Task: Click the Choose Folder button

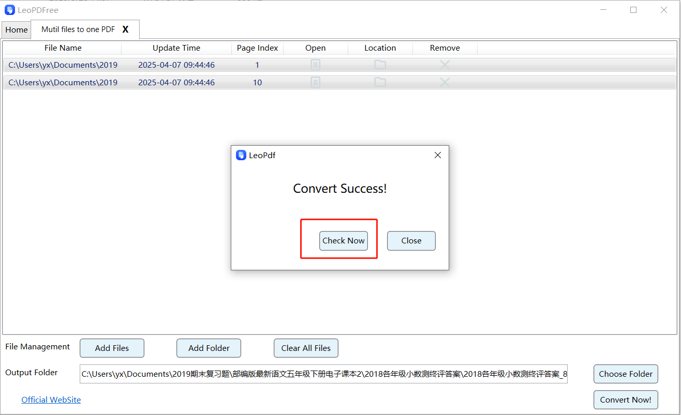Action: 626,374
